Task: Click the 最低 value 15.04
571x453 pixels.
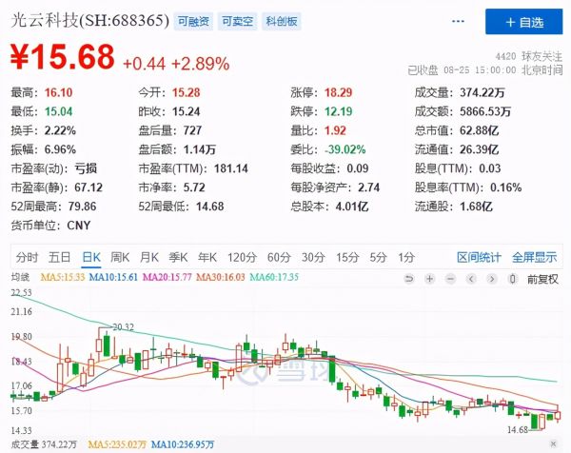Action: (x=59, y=111)
